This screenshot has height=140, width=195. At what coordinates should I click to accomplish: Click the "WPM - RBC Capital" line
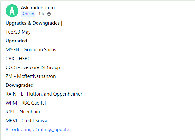(x=26, y=103)
